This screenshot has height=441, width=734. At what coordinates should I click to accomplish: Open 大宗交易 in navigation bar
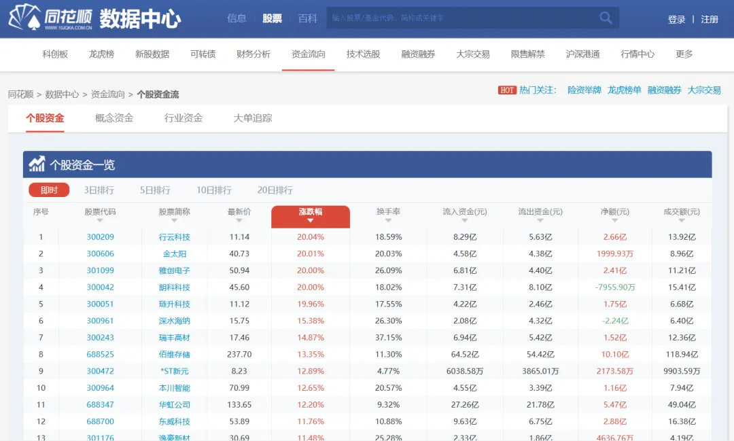click(473, 54)
